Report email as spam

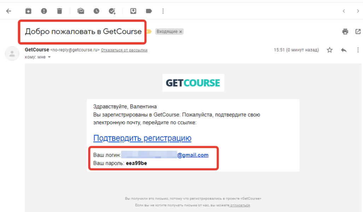(x=44, y=11)
